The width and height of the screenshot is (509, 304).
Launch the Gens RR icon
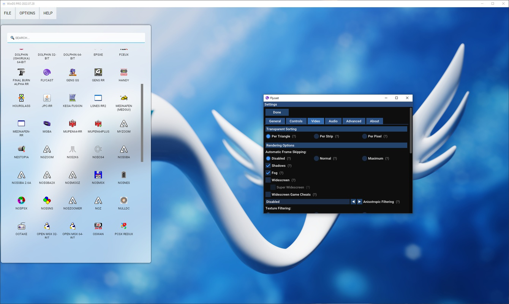click(x=98, y=72)
